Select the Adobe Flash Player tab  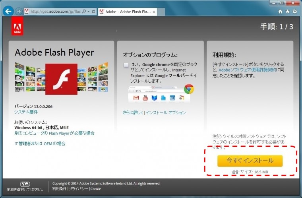coord(128,12)
